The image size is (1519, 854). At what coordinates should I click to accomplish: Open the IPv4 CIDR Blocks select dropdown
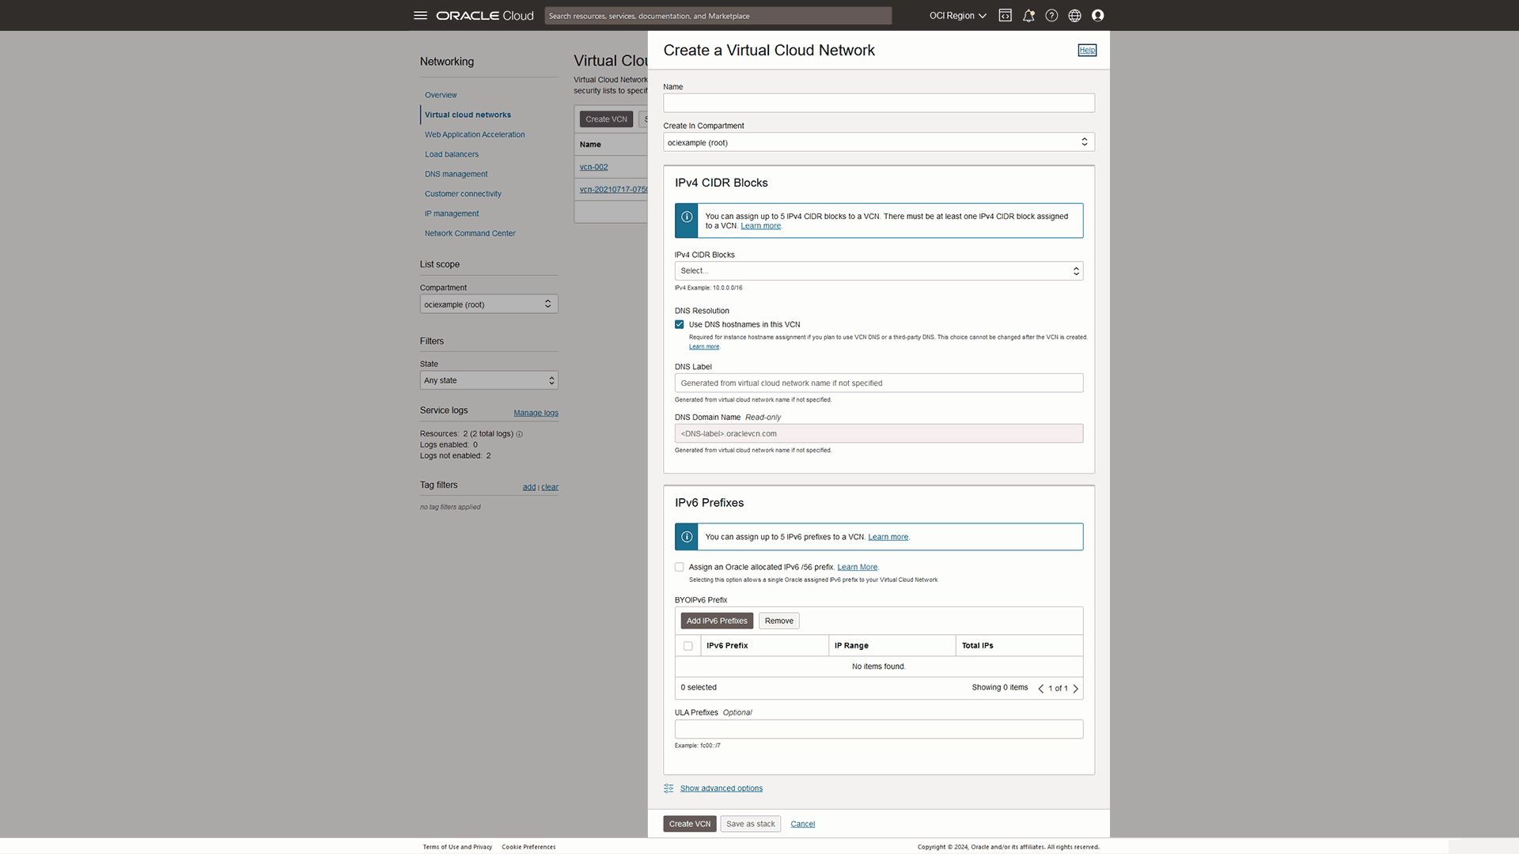click(877, 270)
